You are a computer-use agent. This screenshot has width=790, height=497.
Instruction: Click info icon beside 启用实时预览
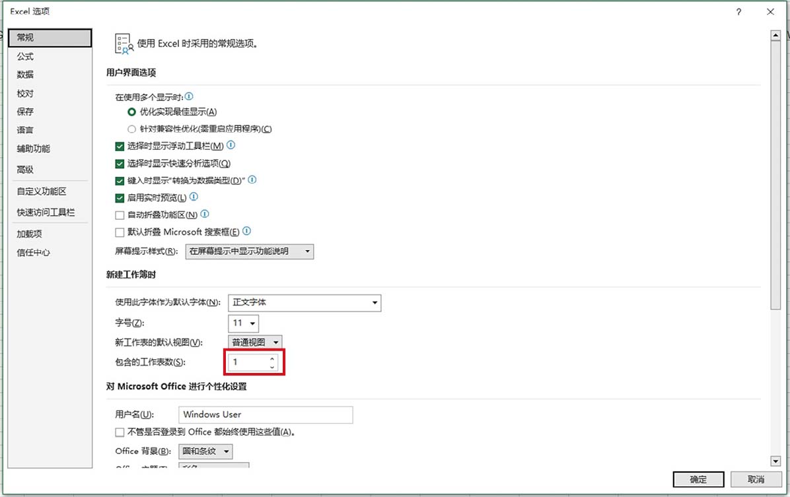click(x=194, y=197)
